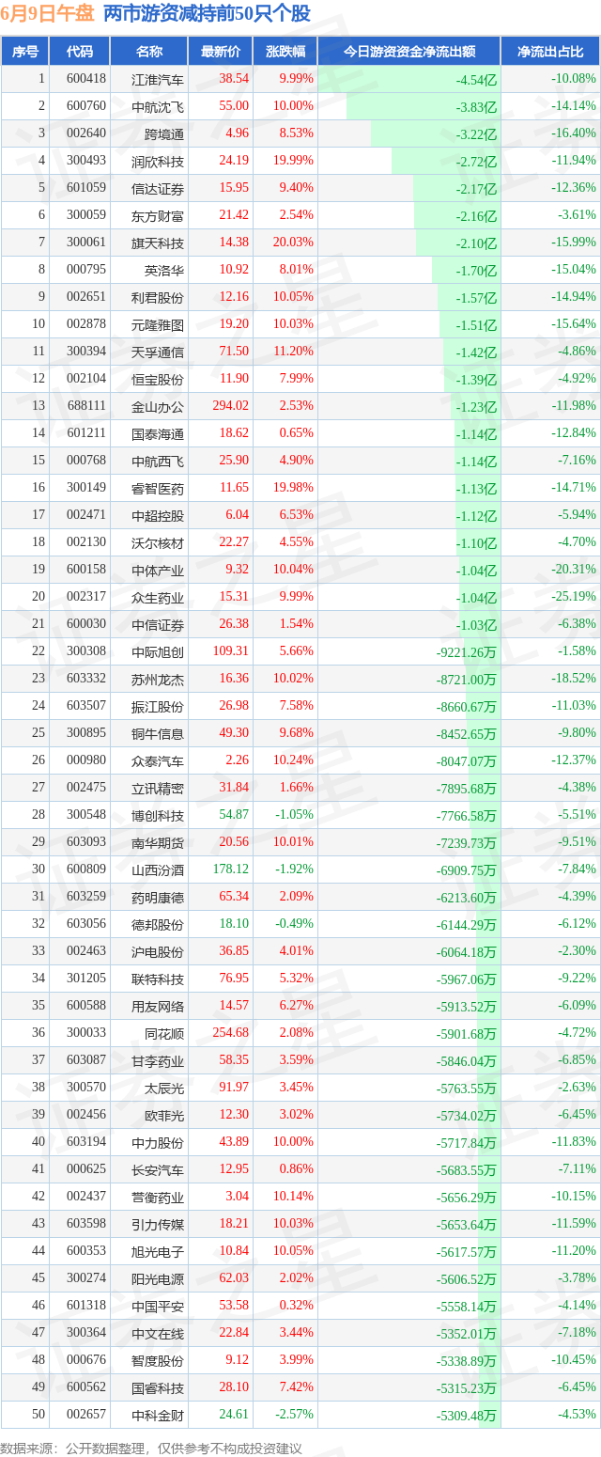Viewport: 601px width, 1457px height.
Task: Click the 序号 column header
Action: 25,52
